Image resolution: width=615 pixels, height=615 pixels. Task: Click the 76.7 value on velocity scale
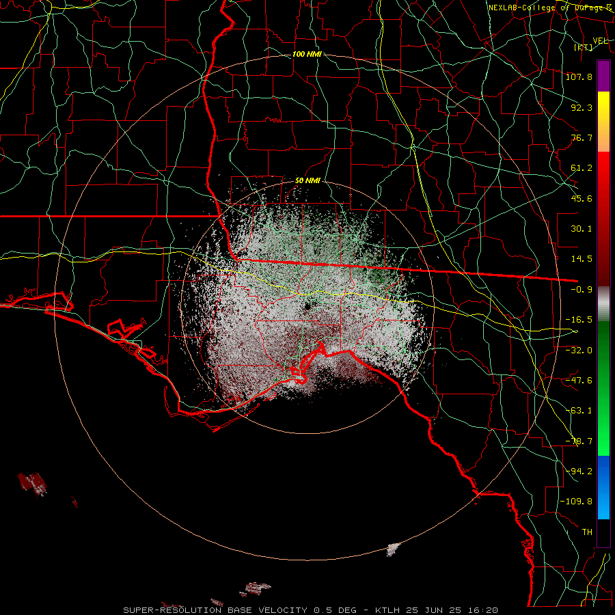coord(582,137)
